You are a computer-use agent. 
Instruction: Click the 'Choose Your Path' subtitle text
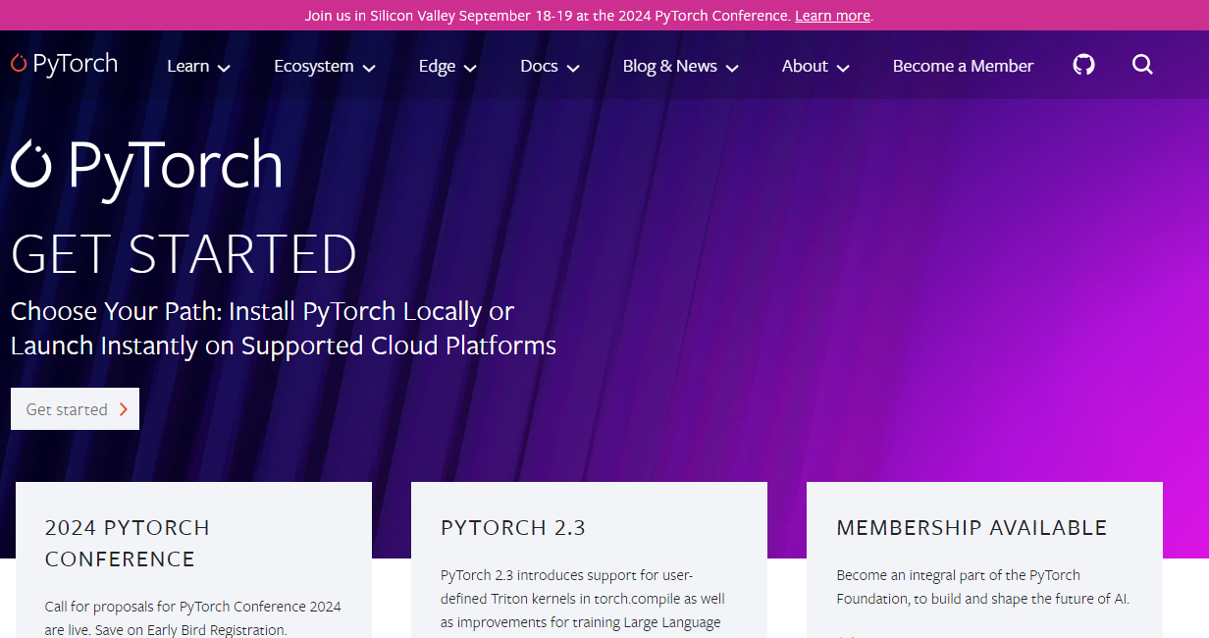click(x=284, y=329)
